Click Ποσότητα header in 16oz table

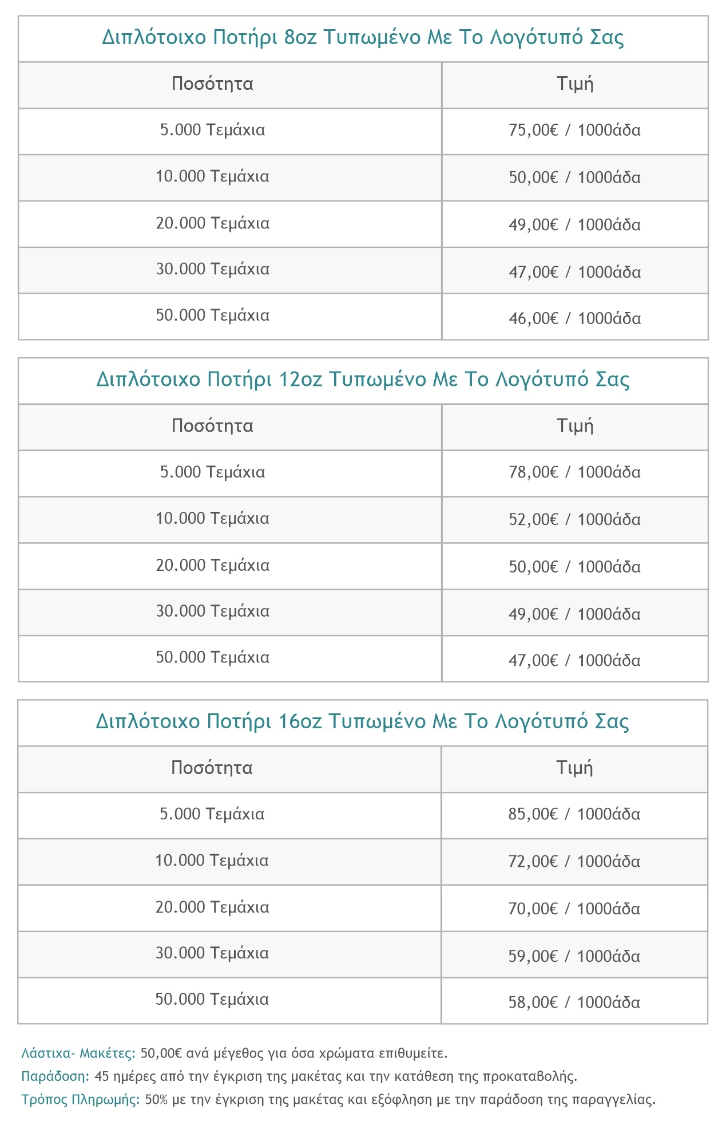coord(212,768)
